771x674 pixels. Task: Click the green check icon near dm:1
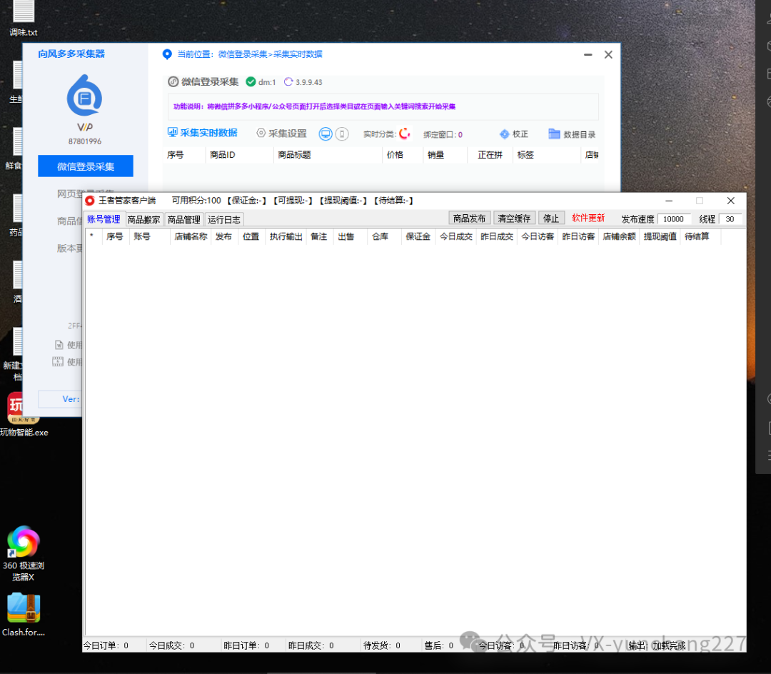pos(251,82)
